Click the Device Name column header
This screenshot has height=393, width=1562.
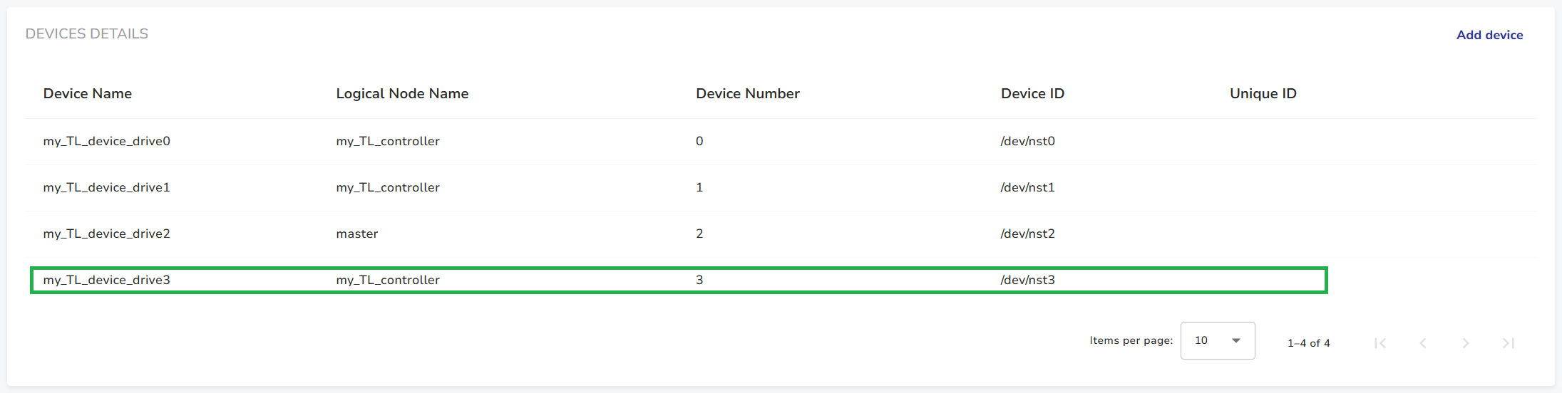pos(88,93)
